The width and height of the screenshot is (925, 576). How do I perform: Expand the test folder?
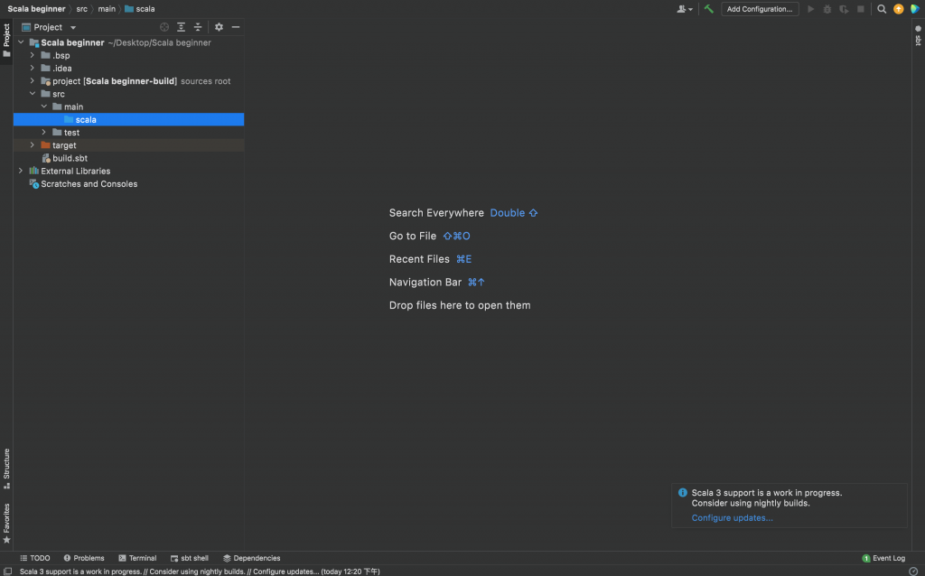tap(44, 132)
